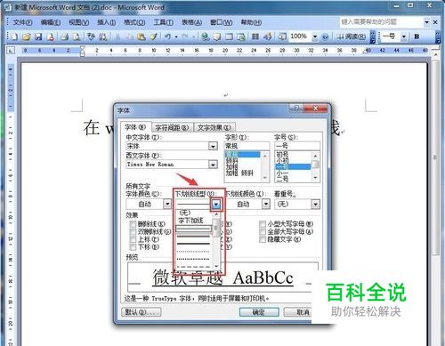Viewport: 445px width, 346px height.
Task: Check the 全部大写字母 all caps checkbox
Action: [263, 232]
